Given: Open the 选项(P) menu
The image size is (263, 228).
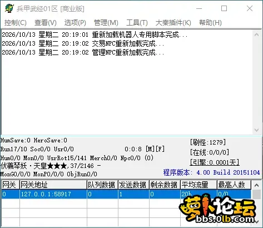Looking at the screenshot, I should [75, 23].
